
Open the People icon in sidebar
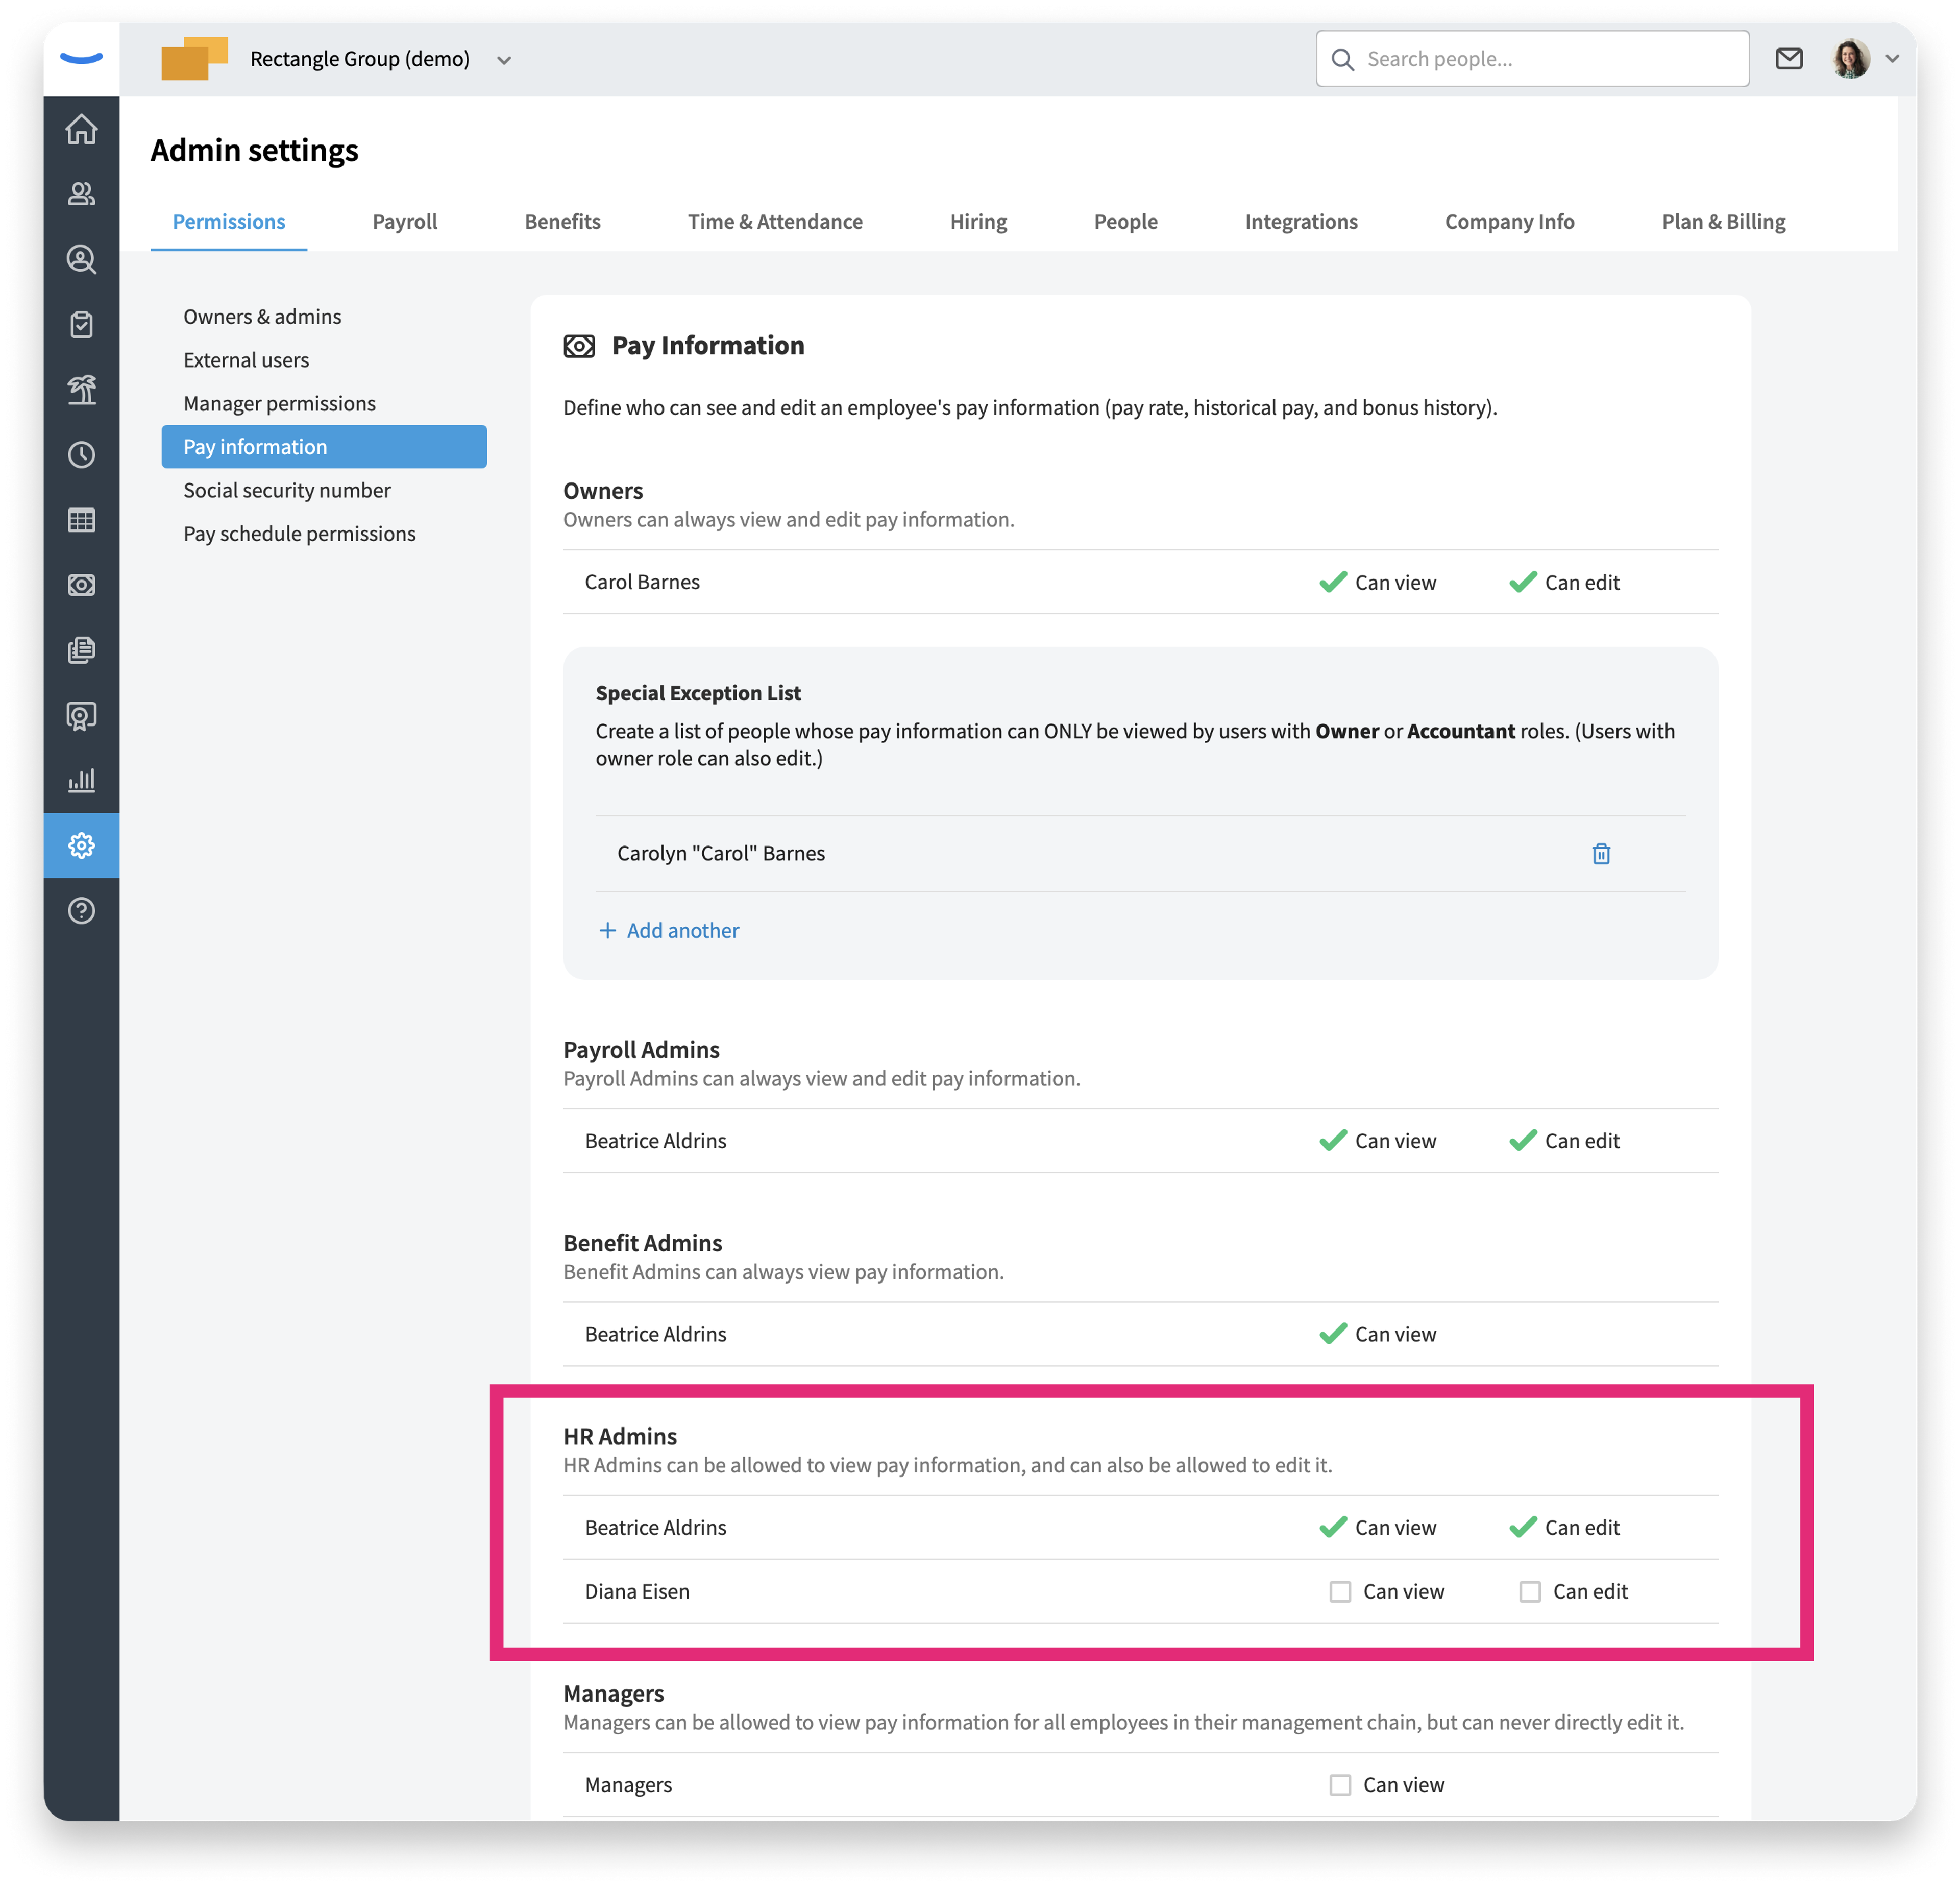point(81,194)
